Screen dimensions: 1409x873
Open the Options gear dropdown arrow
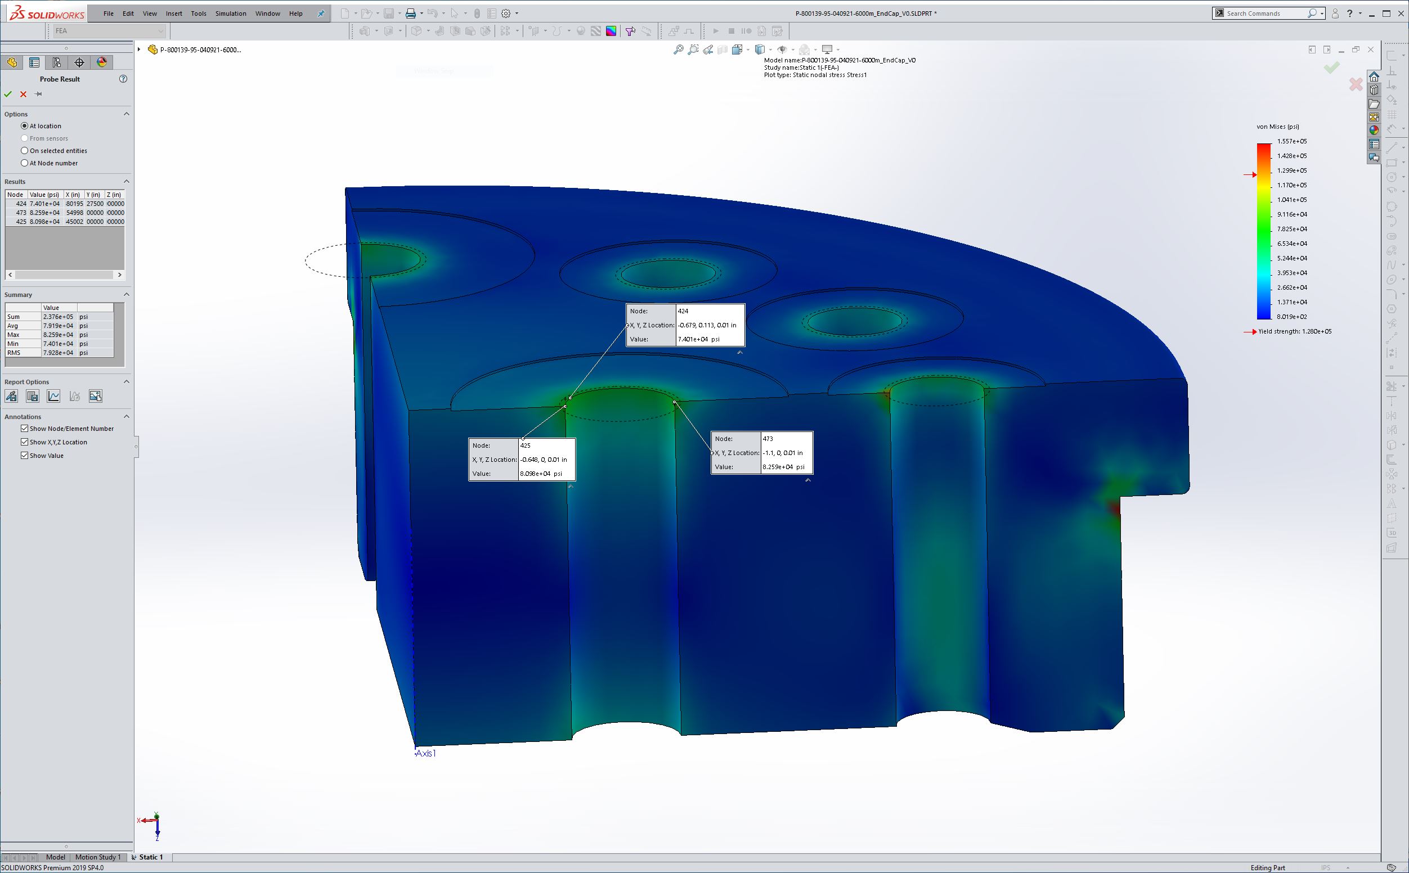click(x=517, y=13)
